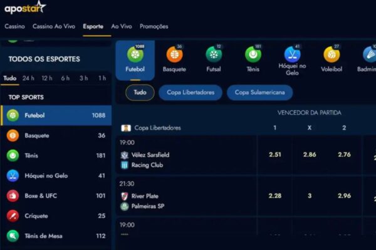Click the Hóquei no Gelo sidebar icon
The width and height of the screenshot is (376, 250).
(13, 176)
